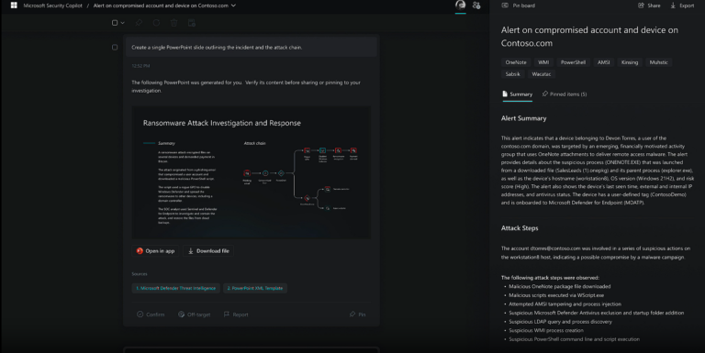Click the Pin icon on the response
Image resolution: width=705 pixels, height=353 pixels.
pos(357,314)
